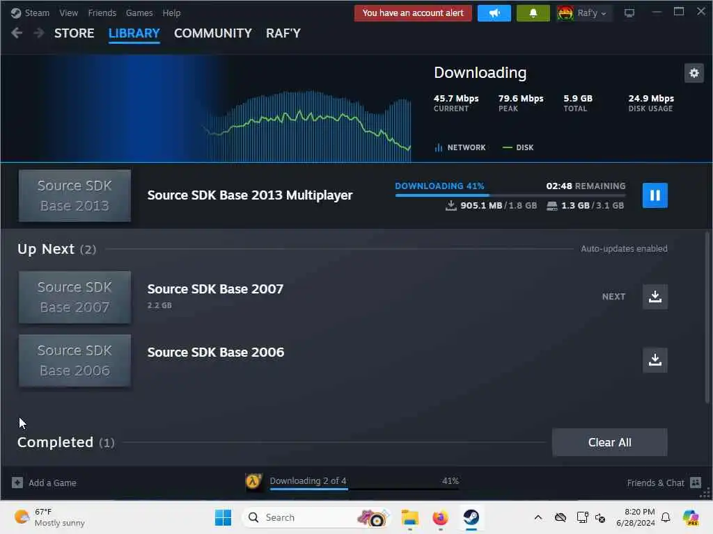Show hidden system tray icons

click(x=538, y=517)
